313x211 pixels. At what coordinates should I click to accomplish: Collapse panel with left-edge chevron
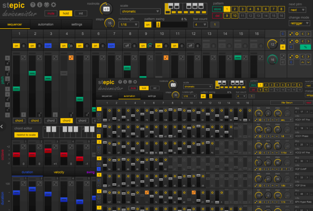[2, 126]
